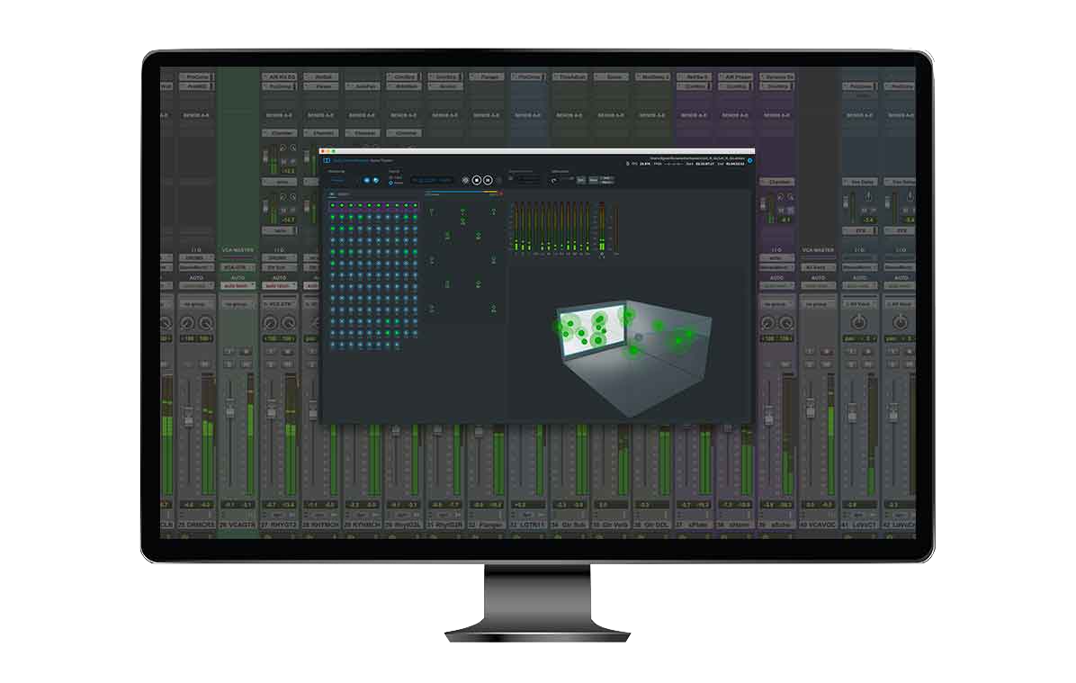Switch to the first tab above object grid
The width and height of the screenshot is (1076, 683).
[330, 193]
